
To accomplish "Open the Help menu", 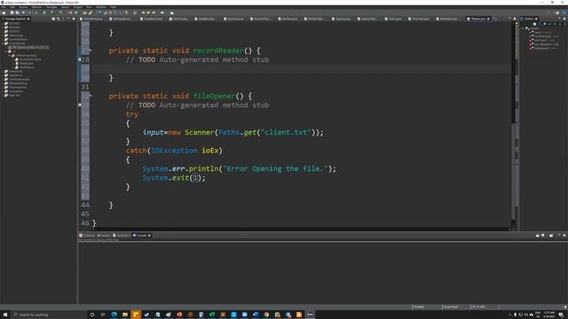I will pyautogui.click(x=113, y=7).
